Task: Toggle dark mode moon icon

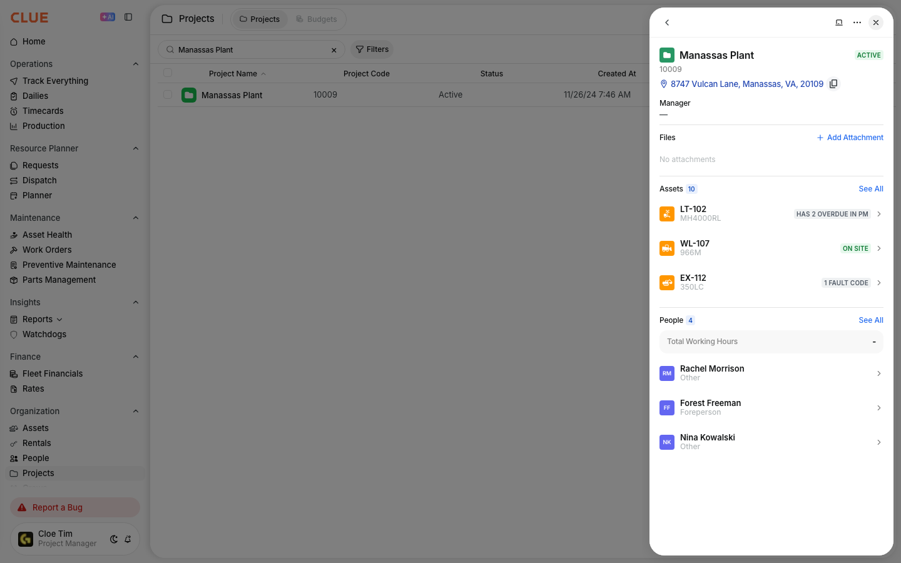Action: pyautogui.click(x=114, y=539)
